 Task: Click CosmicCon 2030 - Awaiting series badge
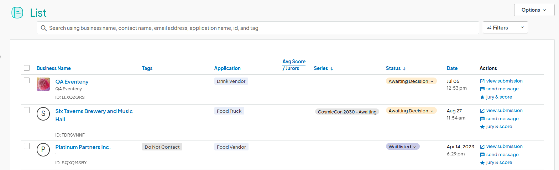[x=347, y=112]
